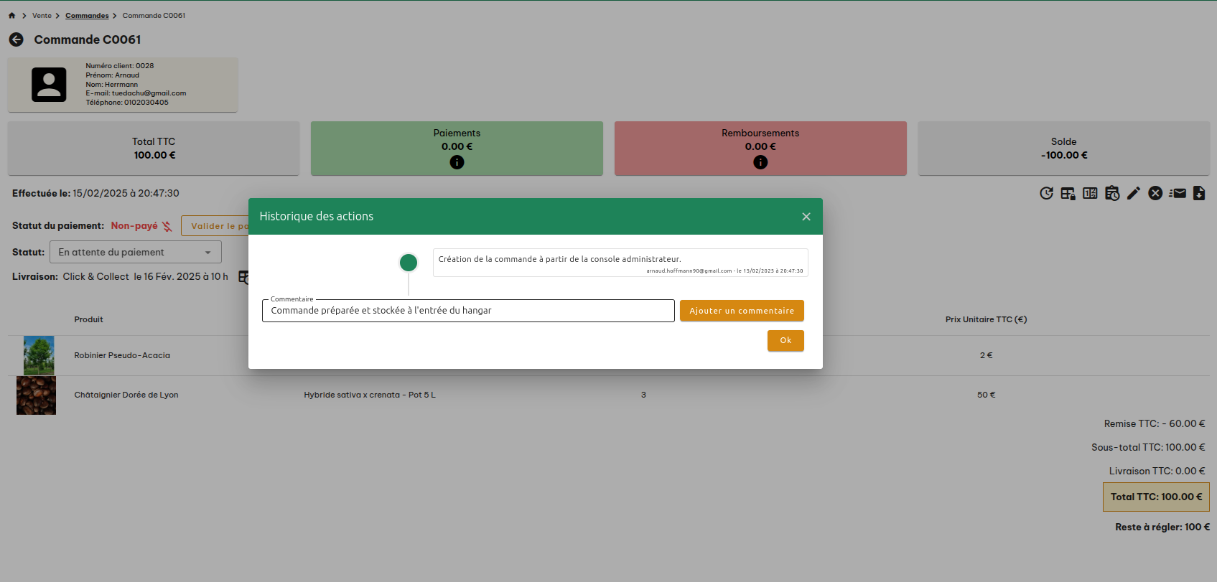Click the Solde -100.00 € card

click(x=1064, y=148)
